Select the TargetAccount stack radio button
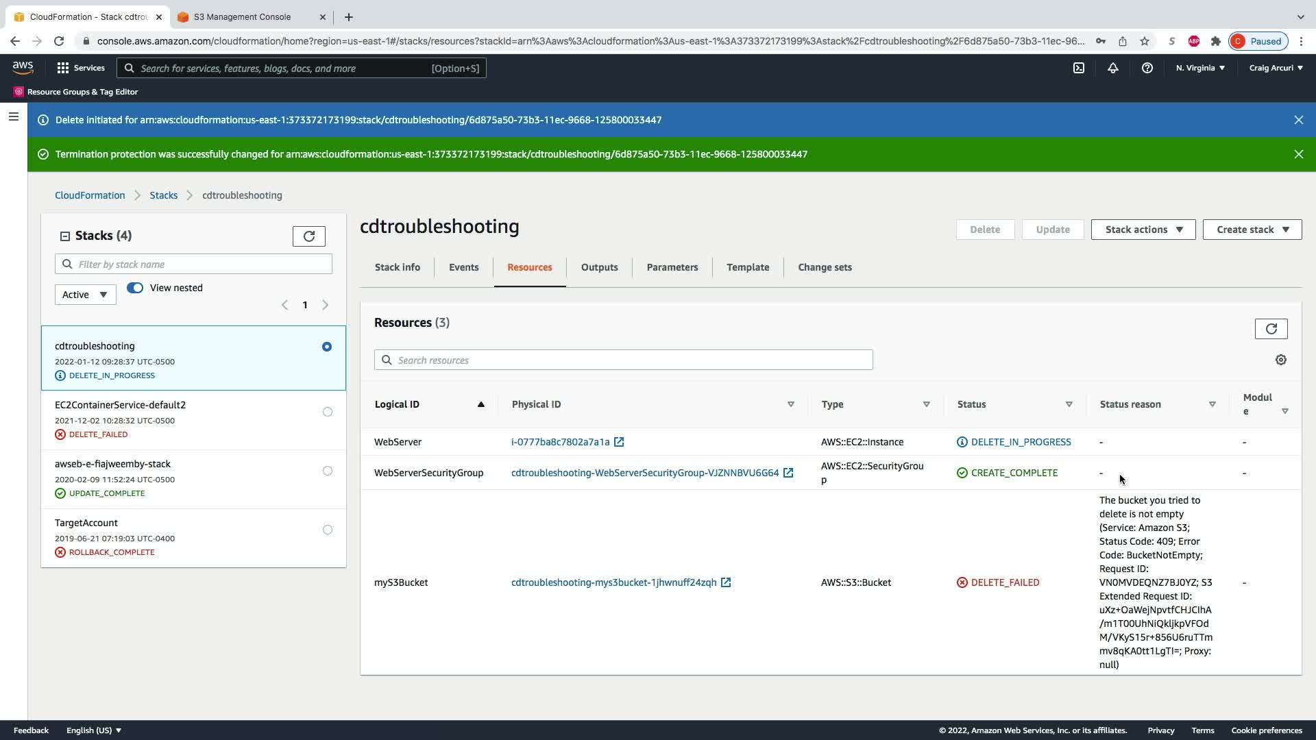This screenshot has width=1316, height=740. click(x=327, y=530)
